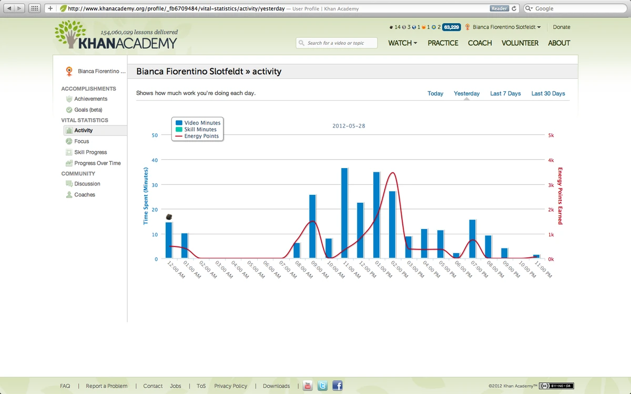
Task: Click the Skill Progress grid icon
Action: 69,152
